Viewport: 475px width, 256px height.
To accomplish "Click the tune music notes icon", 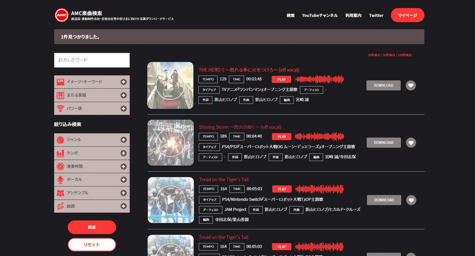I will click(x=60, y=206).
